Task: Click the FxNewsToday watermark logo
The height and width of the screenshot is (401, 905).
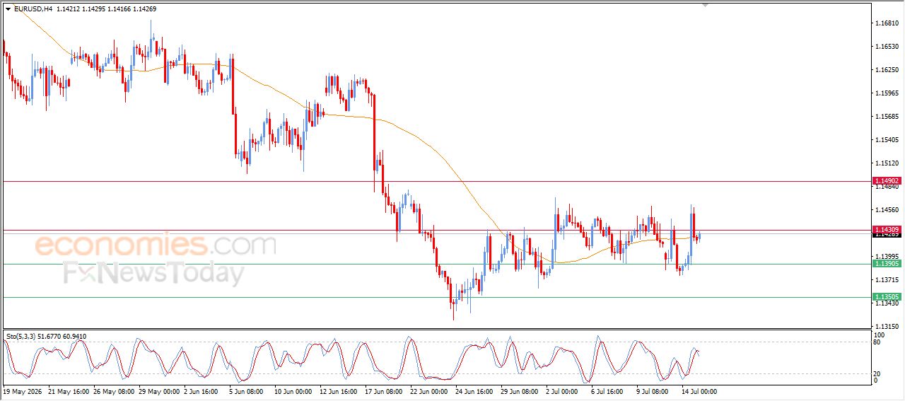Action: tap(154, 273)
